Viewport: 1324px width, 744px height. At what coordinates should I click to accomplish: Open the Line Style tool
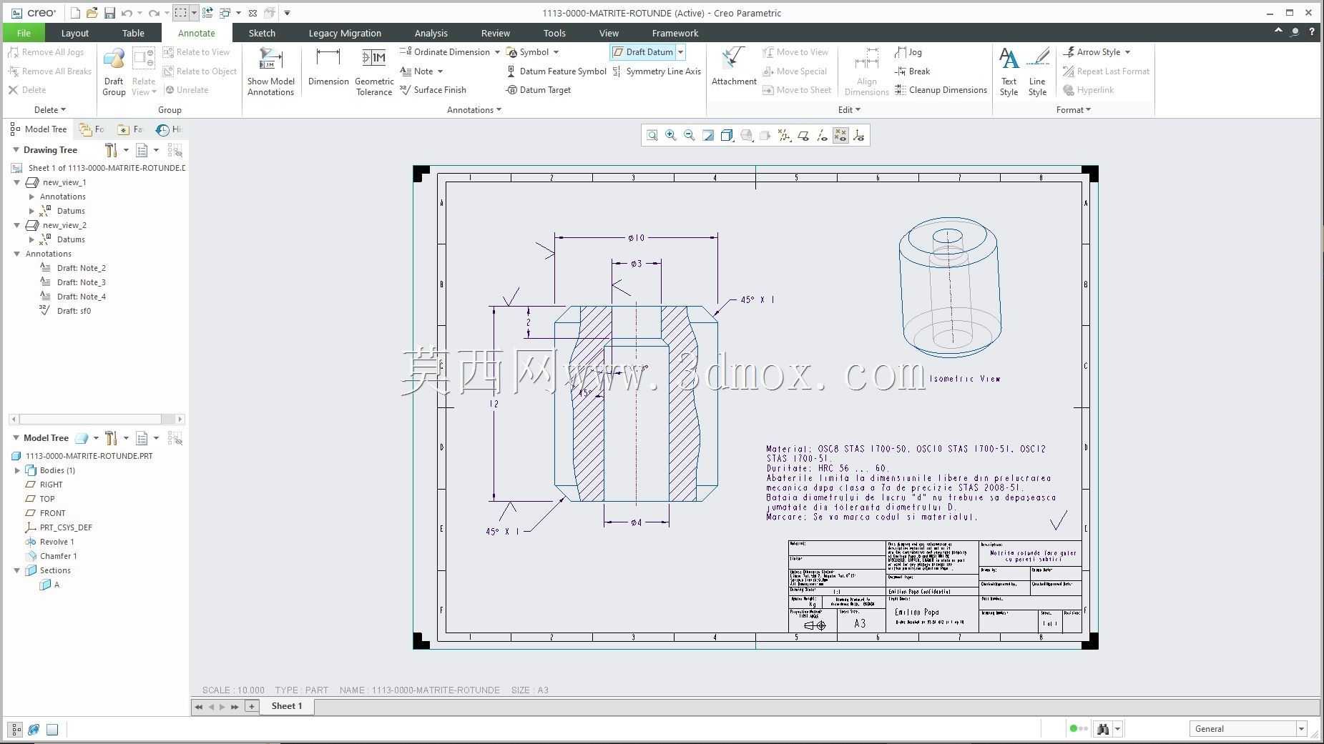coord(1037,71)
